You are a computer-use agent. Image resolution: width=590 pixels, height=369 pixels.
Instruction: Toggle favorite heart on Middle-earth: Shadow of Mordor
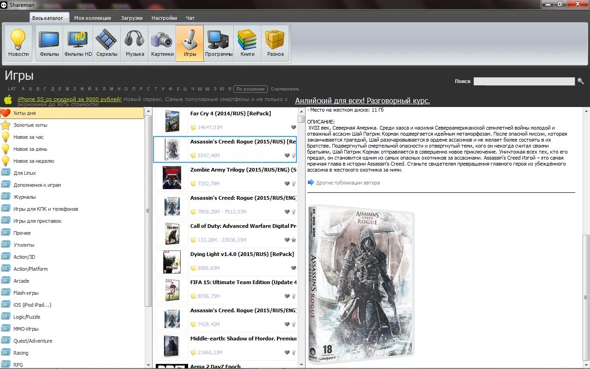click(287, 352)
